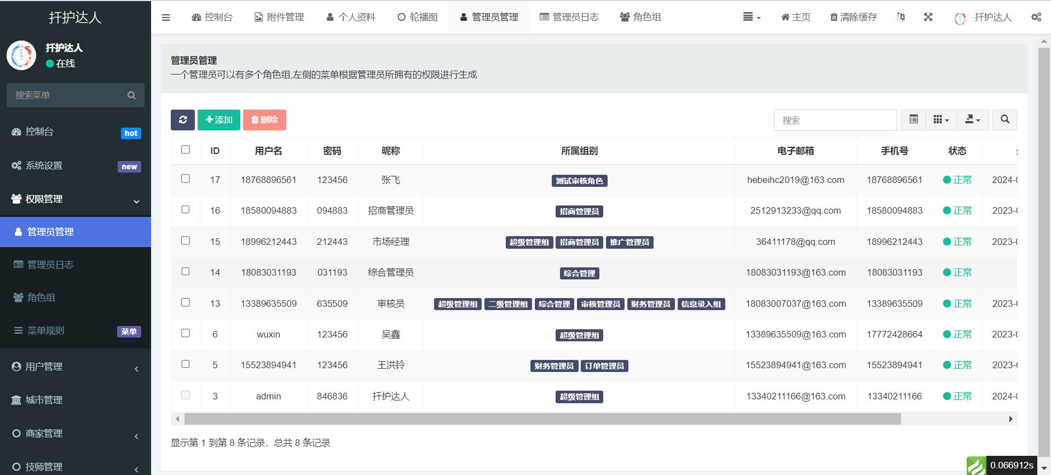This screenshot has height=475, width=1051.
Task: Click the magnifier icon in the sidebar menu search
Action: click(x=131, y=95)
